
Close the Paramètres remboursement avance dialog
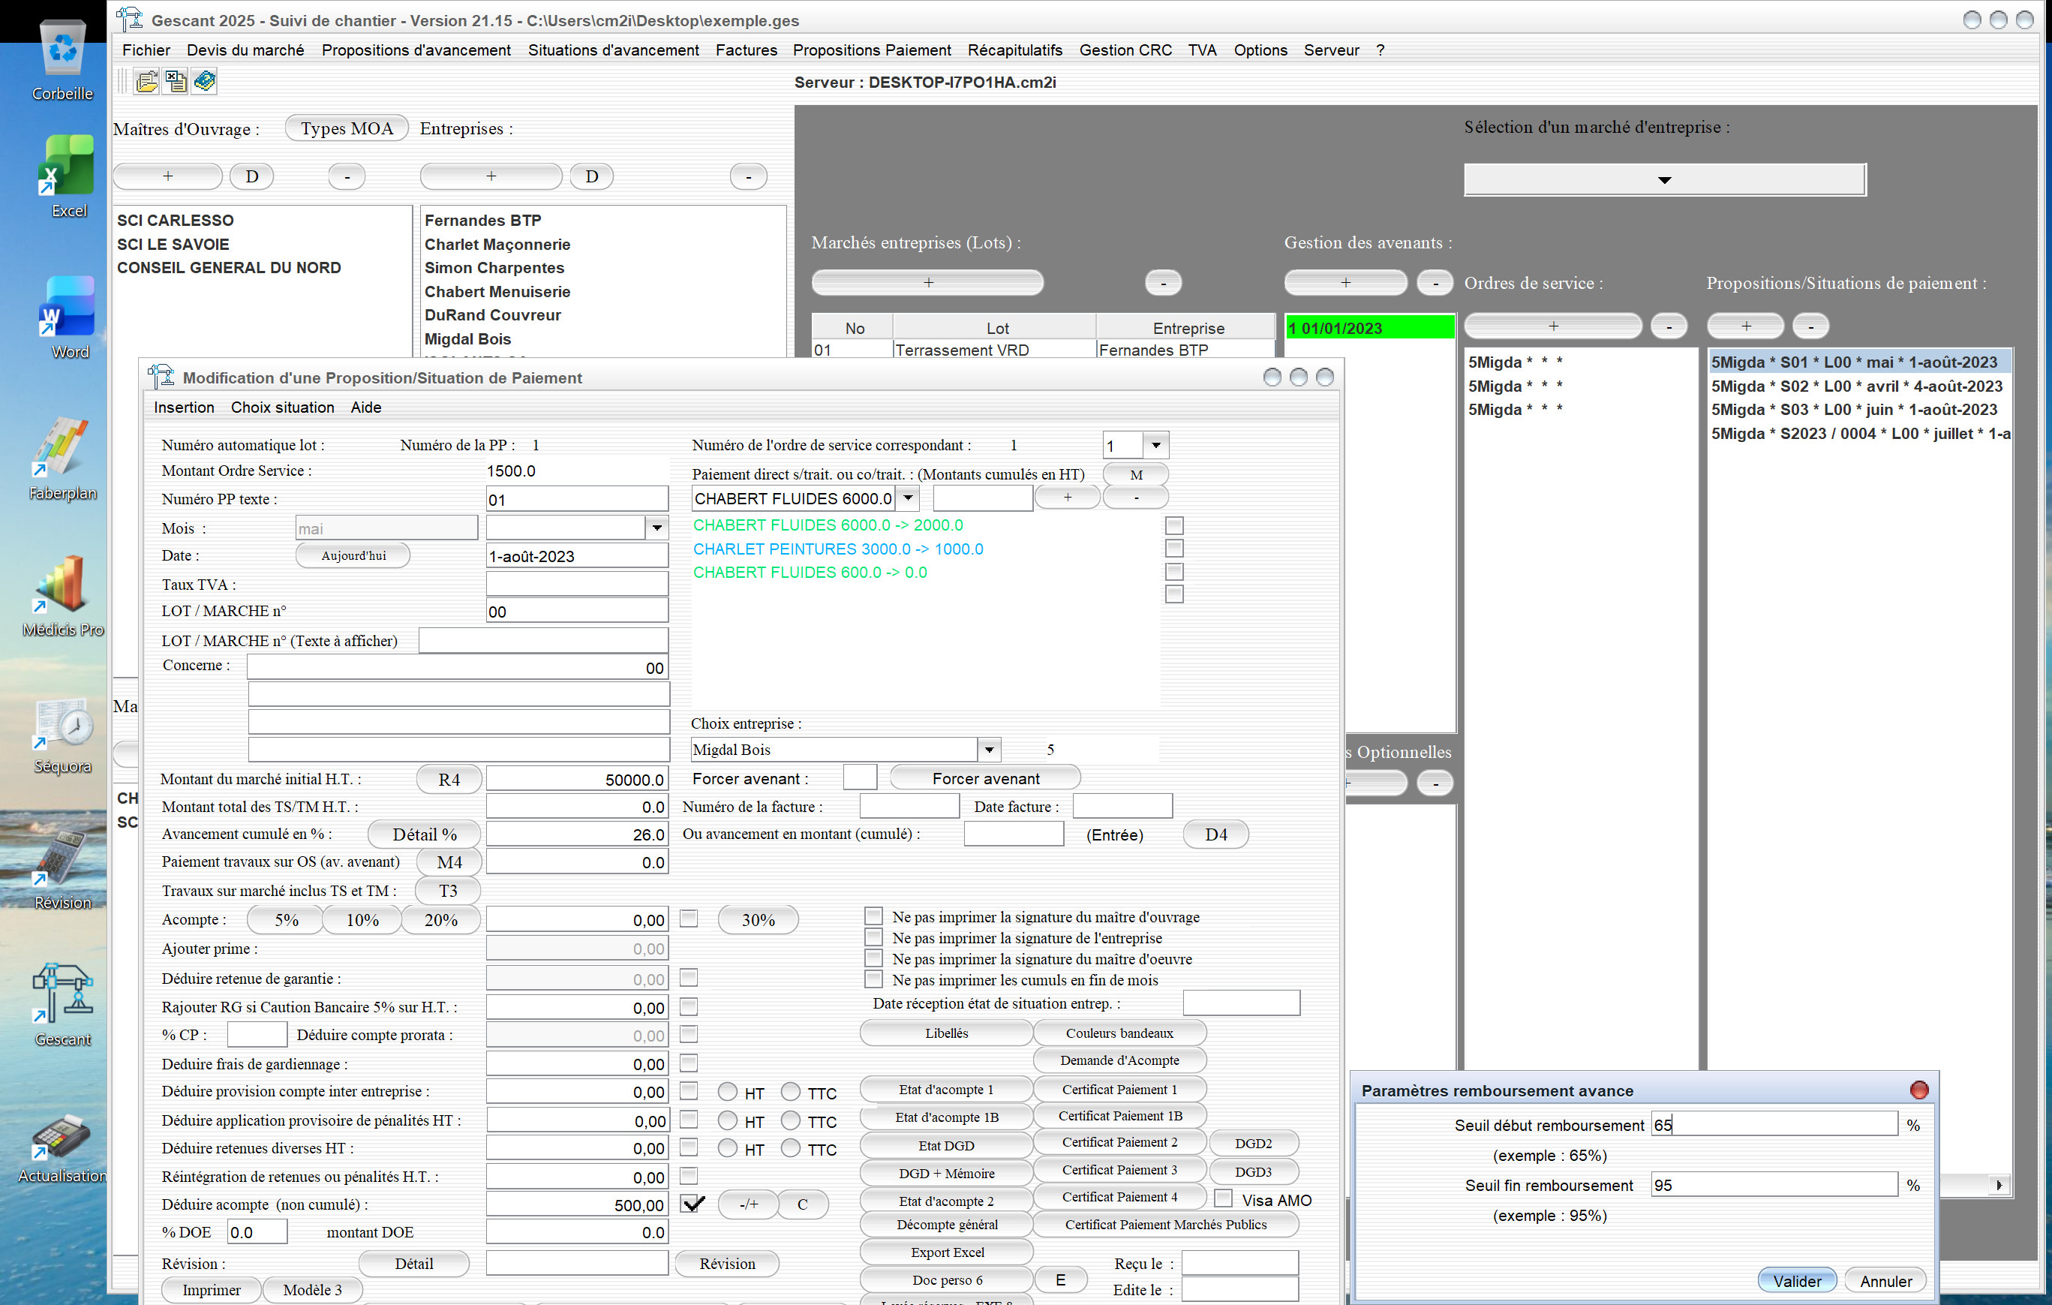tap(1918, 1090)
